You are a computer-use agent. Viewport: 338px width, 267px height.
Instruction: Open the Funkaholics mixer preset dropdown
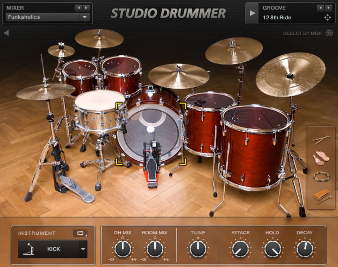84,17
